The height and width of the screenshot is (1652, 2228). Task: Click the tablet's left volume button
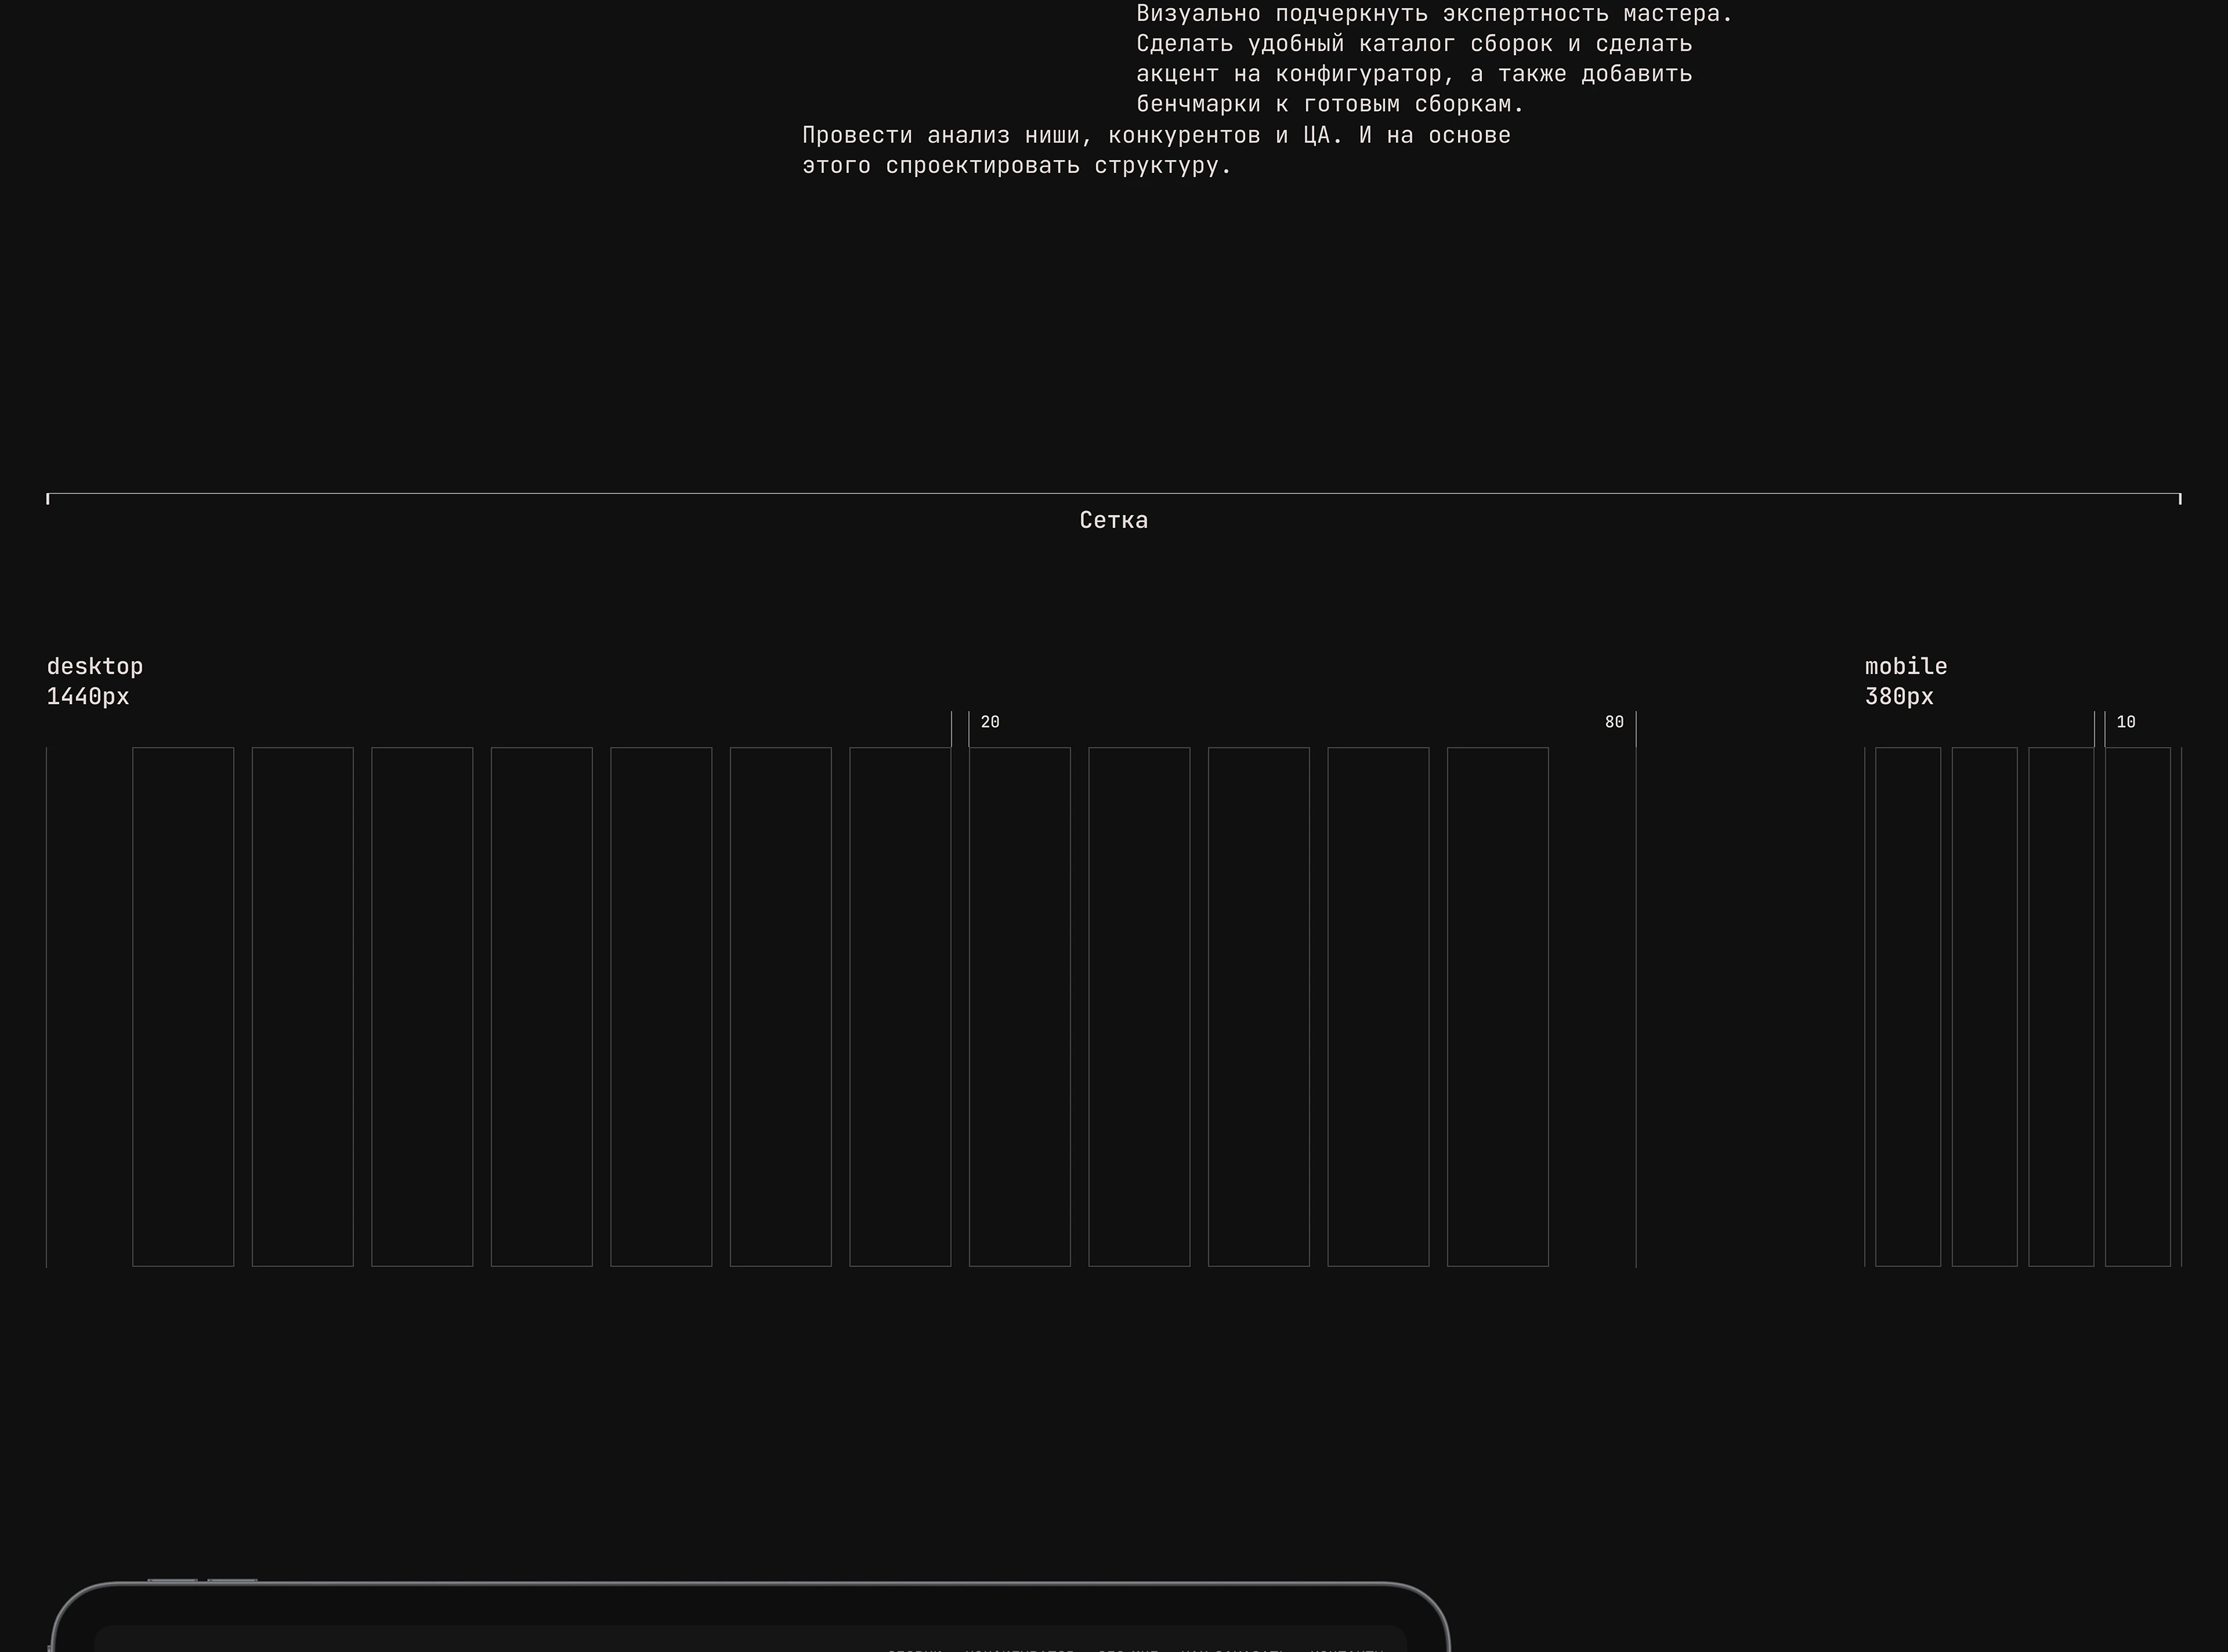[x=172, y=1580]
